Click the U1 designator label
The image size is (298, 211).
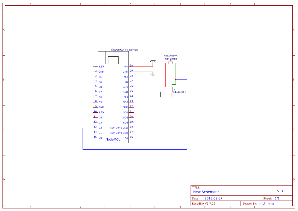113,48
